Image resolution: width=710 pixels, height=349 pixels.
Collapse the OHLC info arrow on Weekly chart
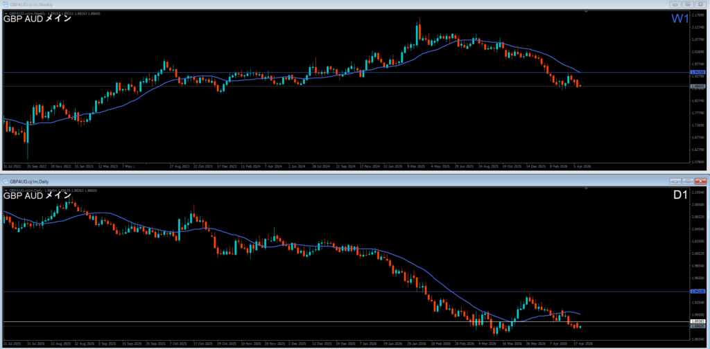5,12
